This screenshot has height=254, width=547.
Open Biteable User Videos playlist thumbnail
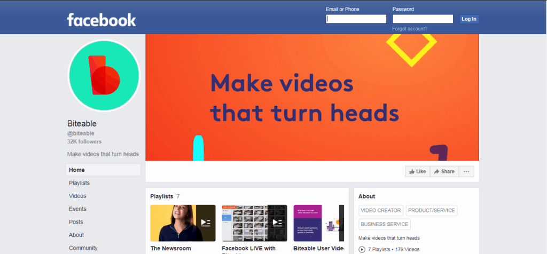tap(319, 223)
